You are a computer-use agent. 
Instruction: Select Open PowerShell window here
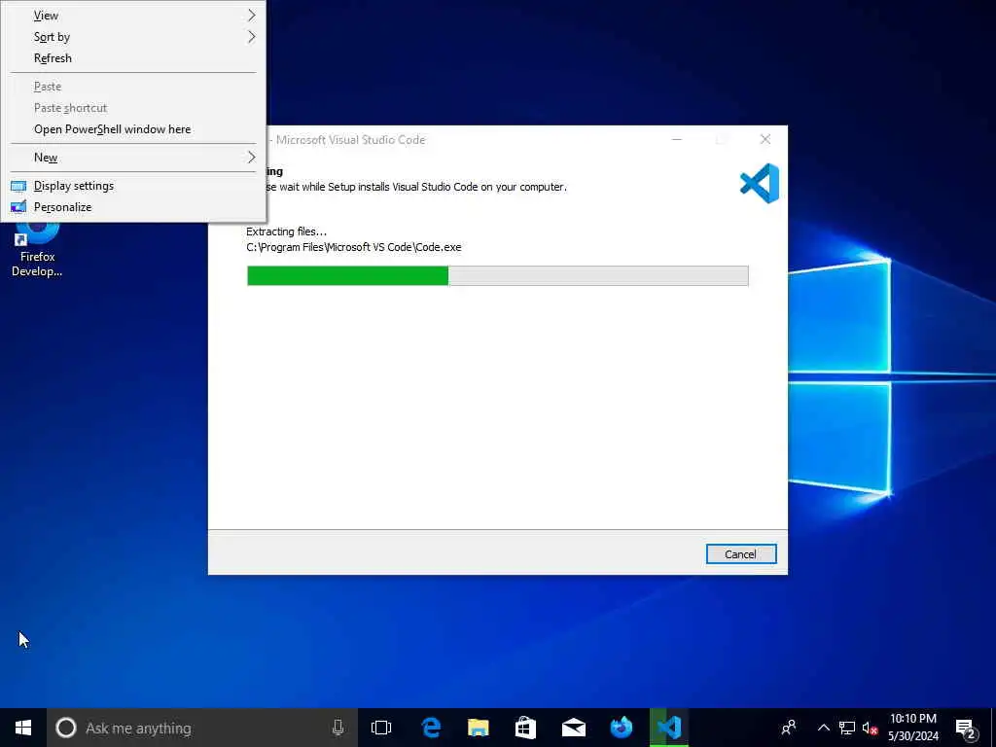[x=133, y=129]
